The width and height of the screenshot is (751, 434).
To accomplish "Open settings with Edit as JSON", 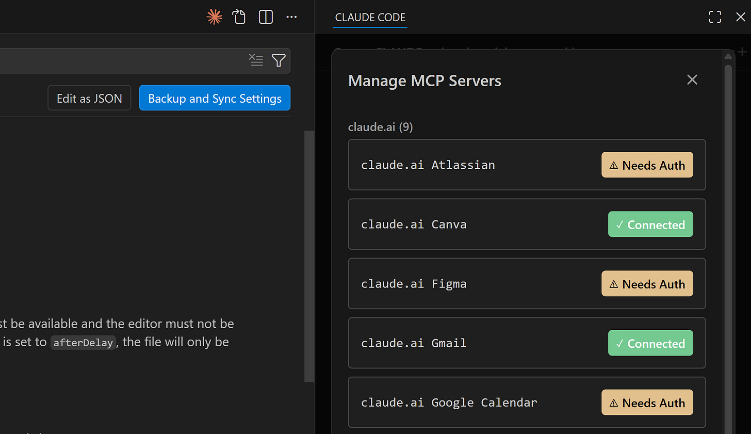I will pos(89,98).
